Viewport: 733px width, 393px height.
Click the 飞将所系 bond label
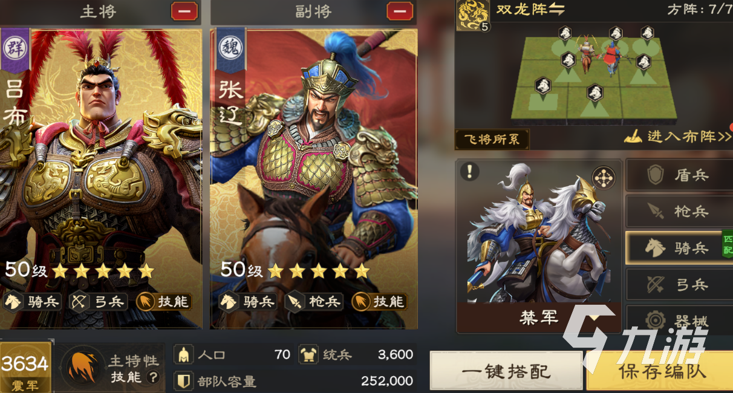[x=492, y=139]
